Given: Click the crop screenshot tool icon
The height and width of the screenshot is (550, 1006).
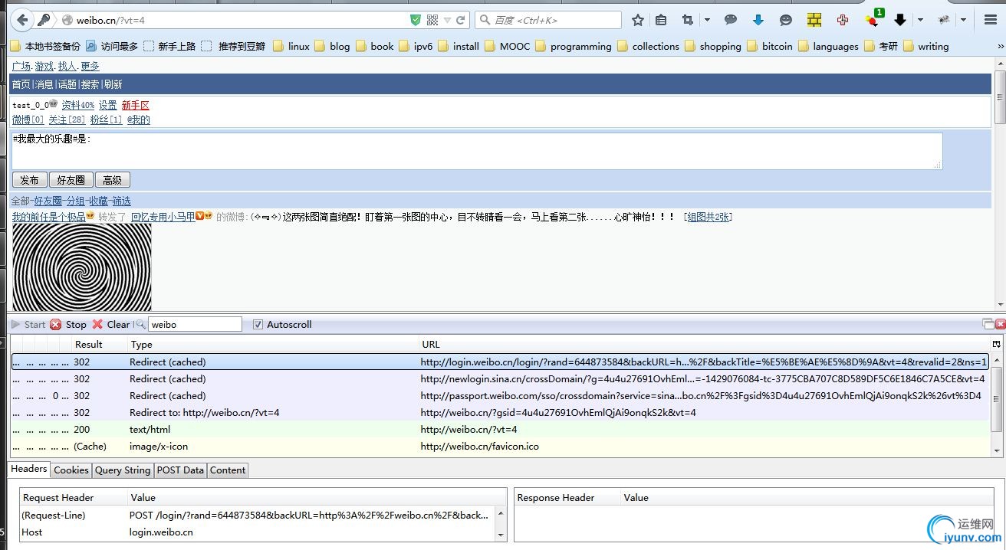Looking at the screenshot, I should pyautogui.click(x=688, y=20).
